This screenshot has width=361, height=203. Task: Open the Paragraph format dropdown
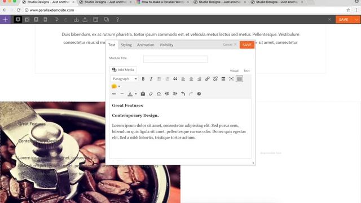click(125, 79)
